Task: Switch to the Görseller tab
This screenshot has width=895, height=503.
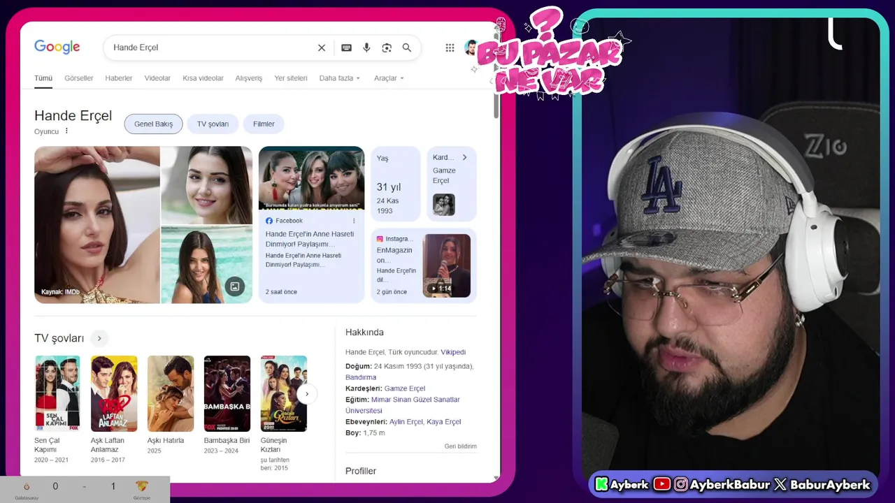Action: coord(79,78)
